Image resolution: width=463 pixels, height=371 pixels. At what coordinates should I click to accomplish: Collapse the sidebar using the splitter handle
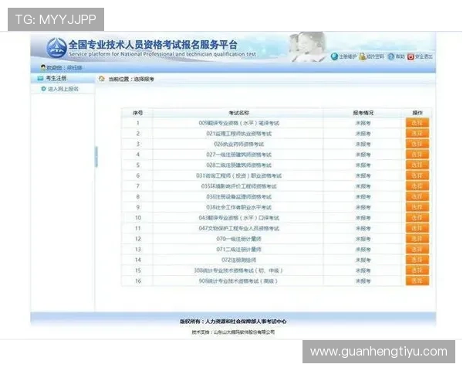click(x=96, y=156)
